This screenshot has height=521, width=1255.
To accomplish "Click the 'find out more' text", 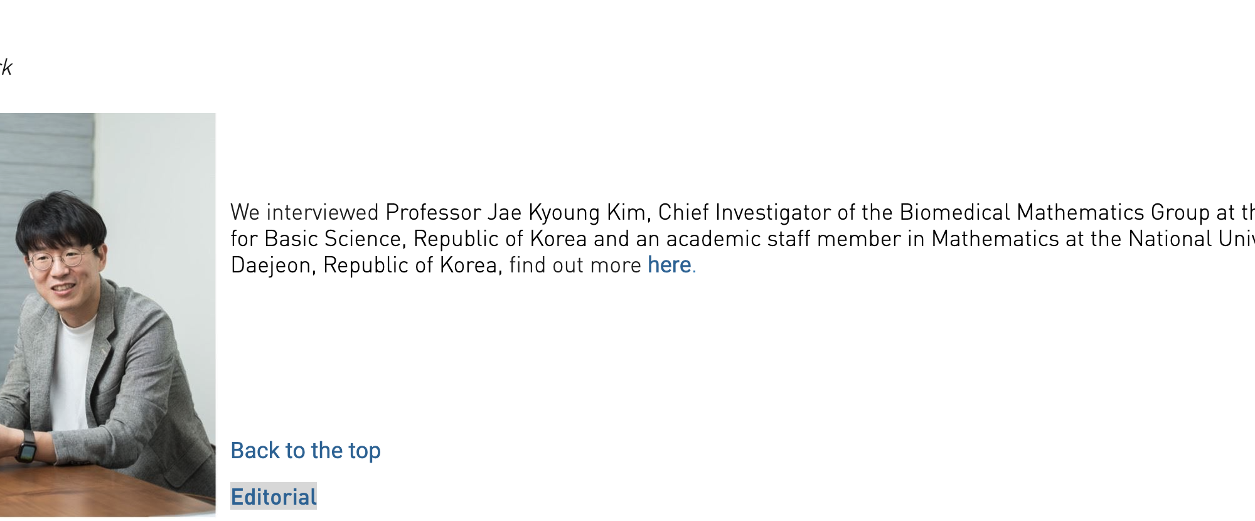I will coord(575,265).
